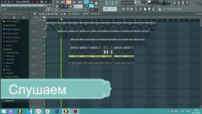Click the tempo field showing 100.000

point(78,6)
